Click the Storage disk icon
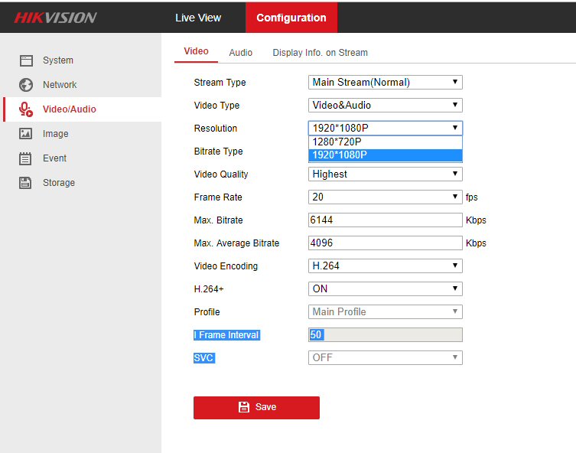The height and width of the screenshot is (453, 576). 26,183
